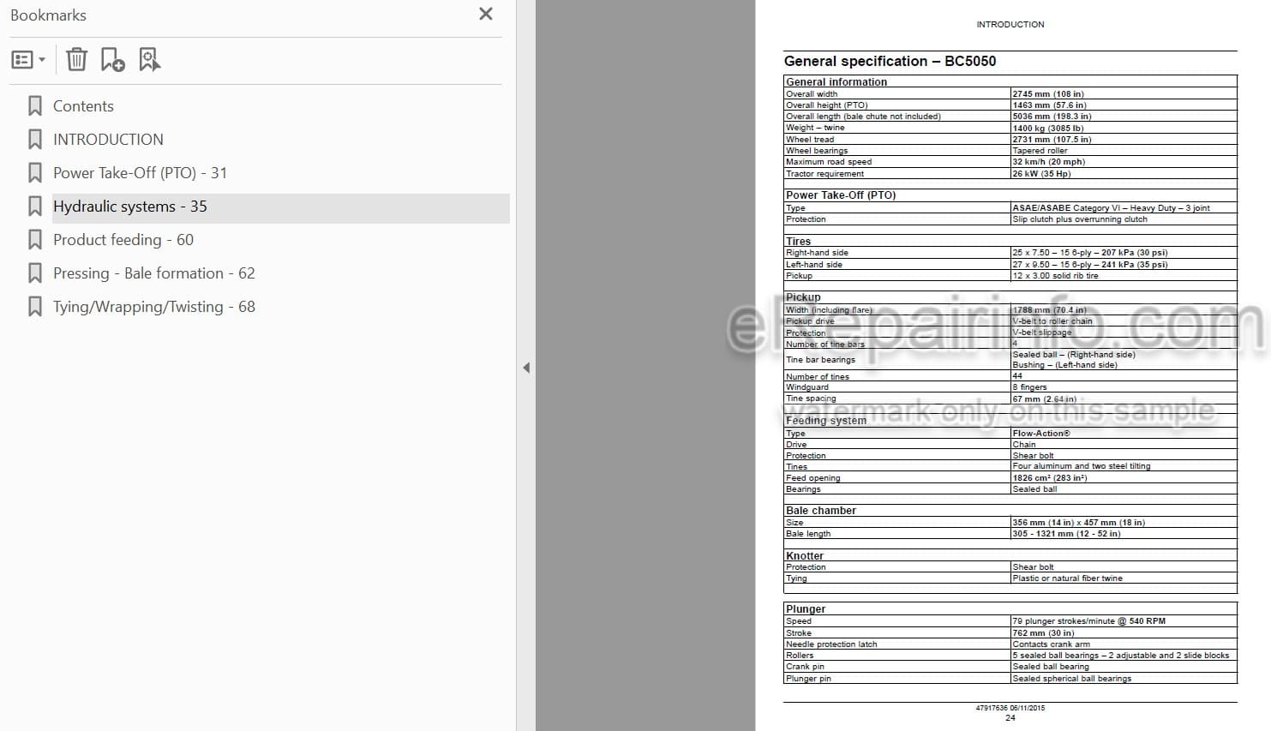Click bookmark icon beside Tying/Wrapping/Twisting
The image size is (1271, 731).
point(35,307)
